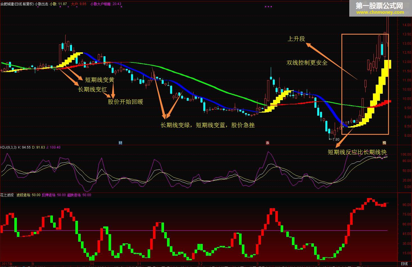Click the 100.00 label on the KDJ scale

(406, 154)
